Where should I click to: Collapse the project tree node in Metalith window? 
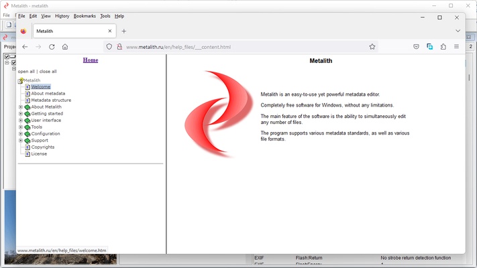click(7, 62)
